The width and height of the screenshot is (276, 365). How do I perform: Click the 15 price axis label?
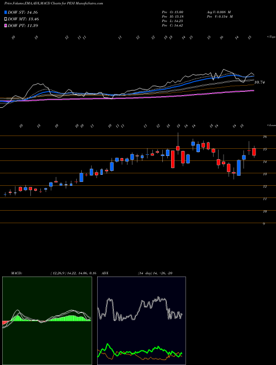point(264,149)
